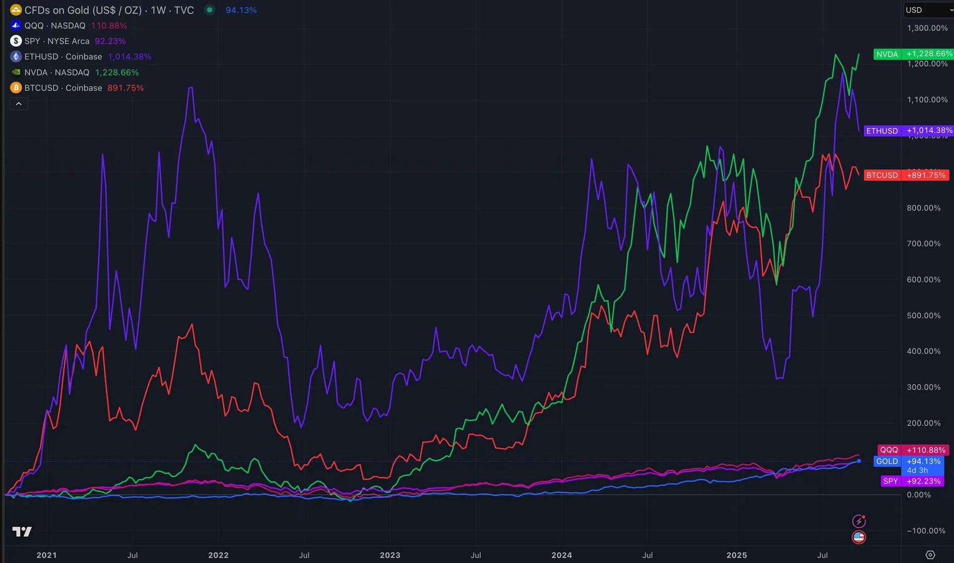954x563 pixels.
Task: Click the Ethereum ETHUSD legend icon
Action: point(16,57)
